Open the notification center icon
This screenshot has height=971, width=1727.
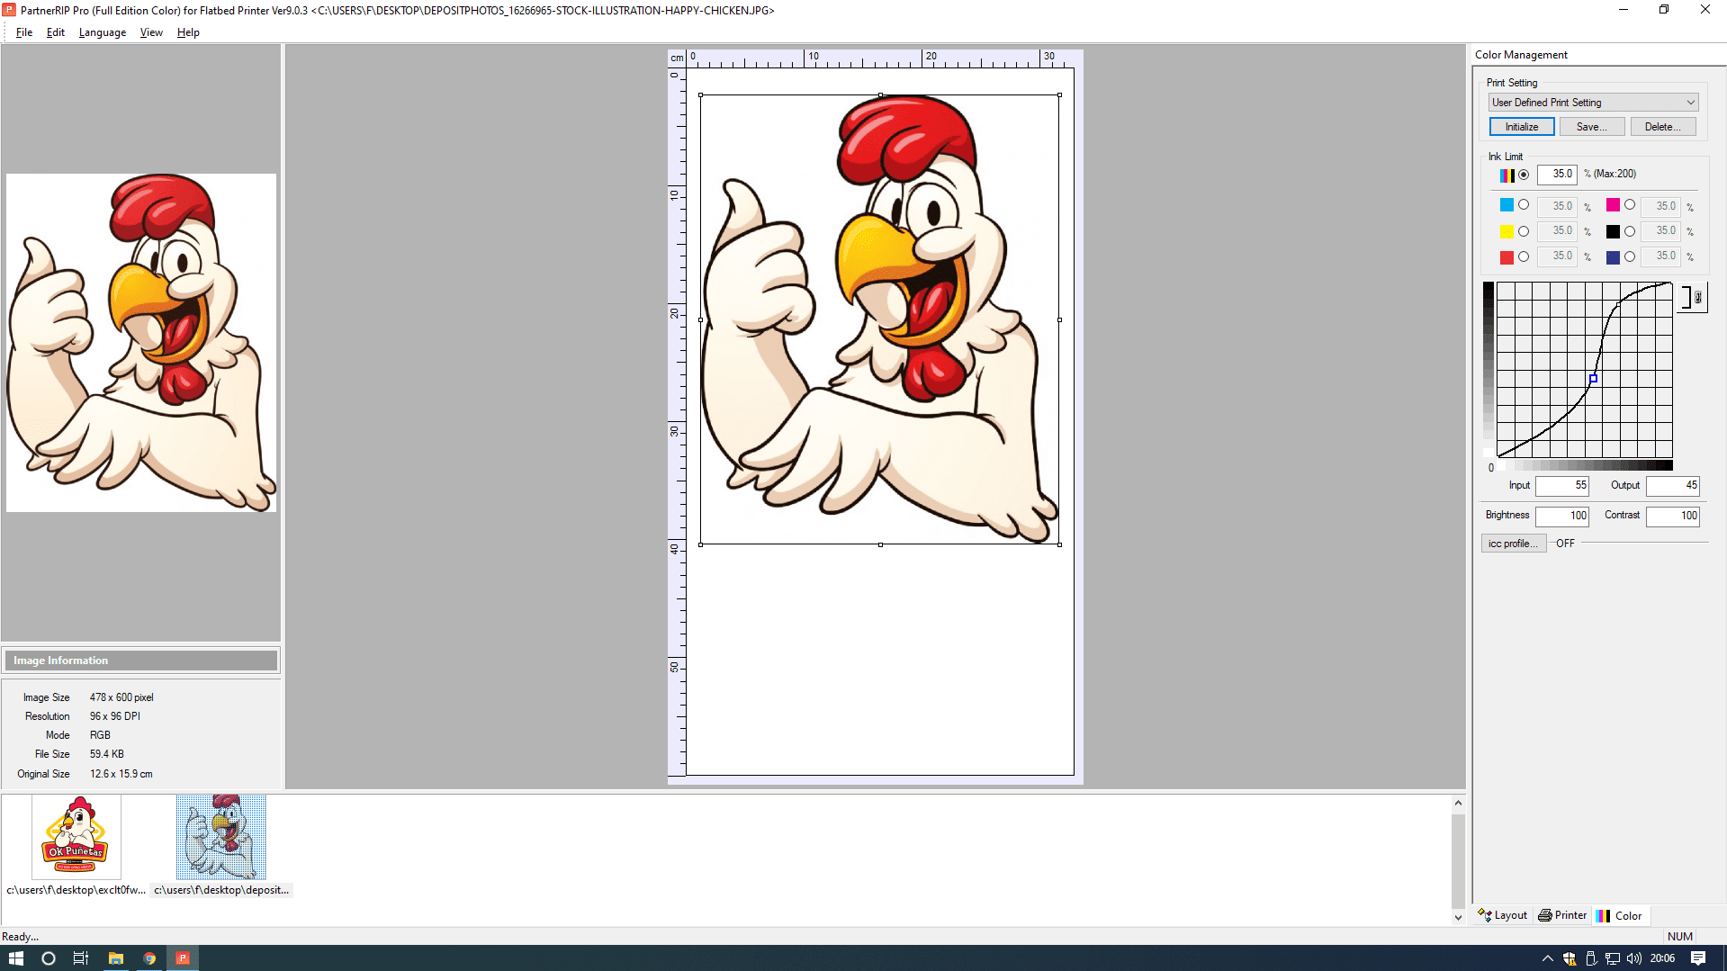[x=1698, y=958]
